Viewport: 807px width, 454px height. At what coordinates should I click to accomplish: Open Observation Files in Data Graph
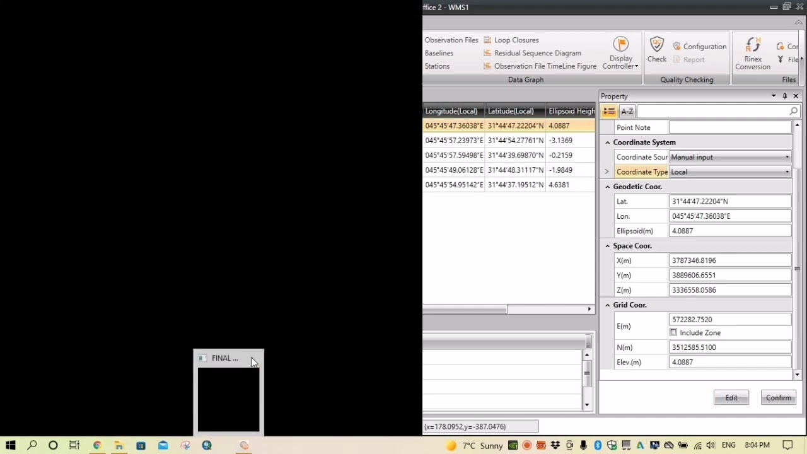451,40
